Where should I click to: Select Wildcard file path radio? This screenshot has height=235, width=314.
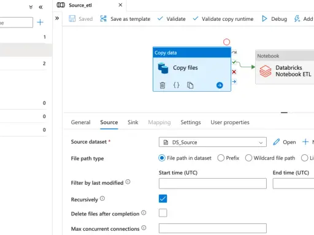tap(248, 158)
